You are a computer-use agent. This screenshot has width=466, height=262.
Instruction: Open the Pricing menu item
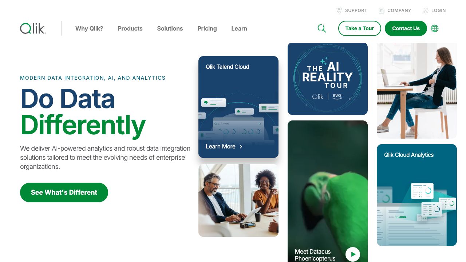207,28
